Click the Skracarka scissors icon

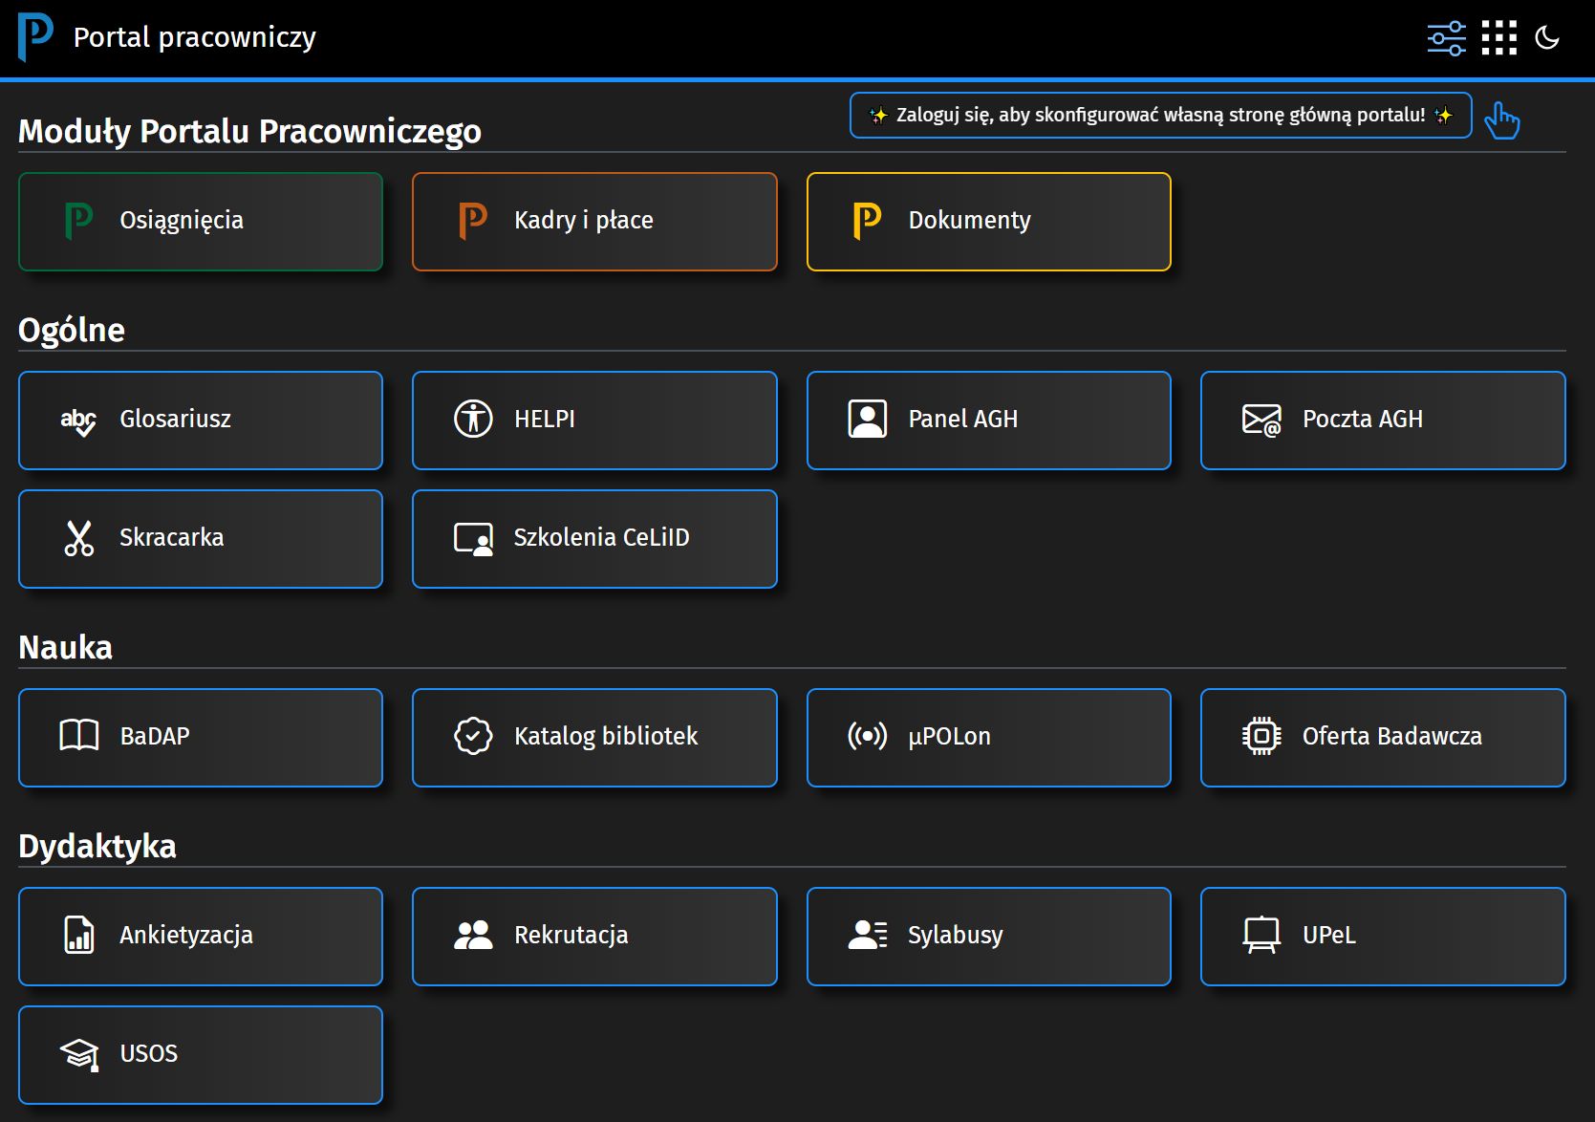point(78,538)
